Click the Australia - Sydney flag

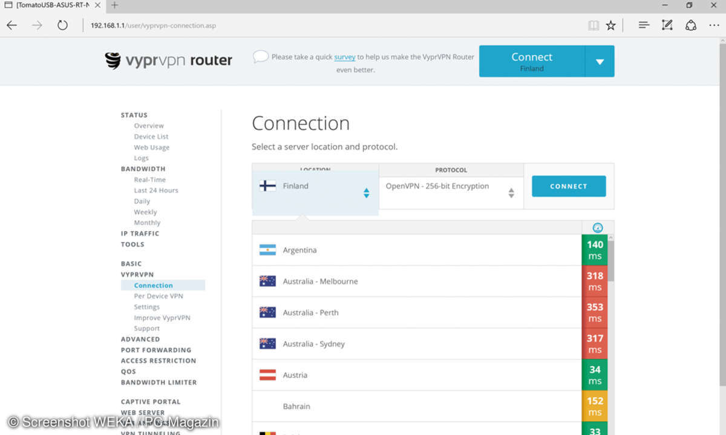coord(267,344)
